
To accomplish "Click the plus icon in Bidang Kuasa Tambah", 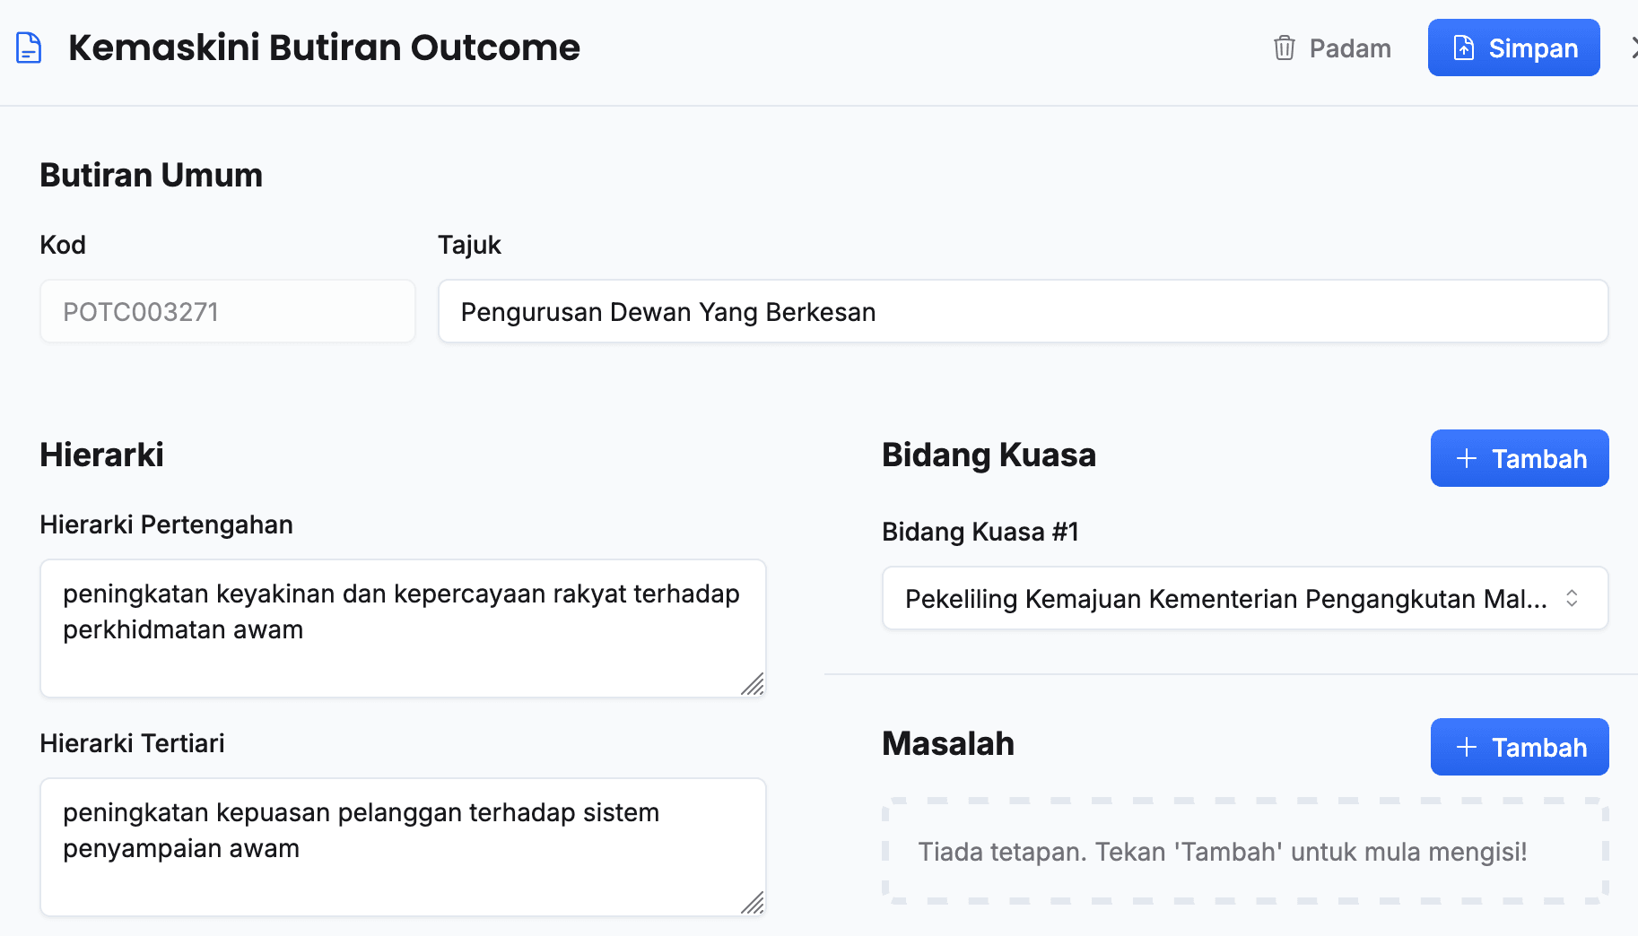I will point(1467,458).
